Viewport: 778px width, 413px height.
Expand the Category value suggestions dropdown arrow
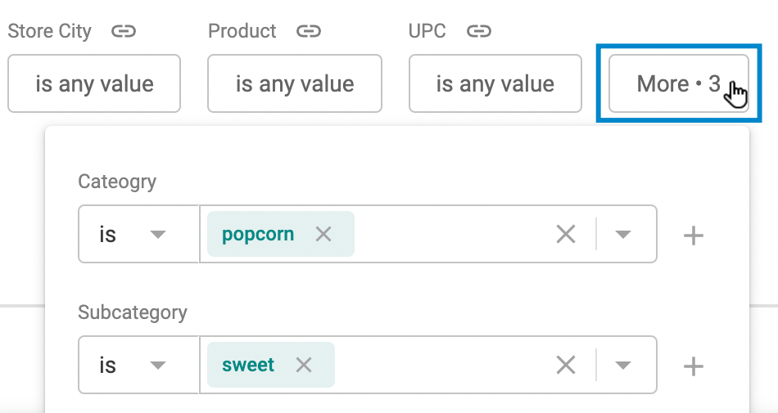pyautogui.click(x=622, y=234)
